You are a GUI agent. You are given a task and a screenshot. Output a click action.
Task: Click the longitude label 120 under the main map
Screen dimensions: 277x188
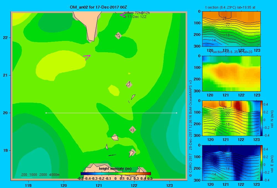(x=64, y=185)
